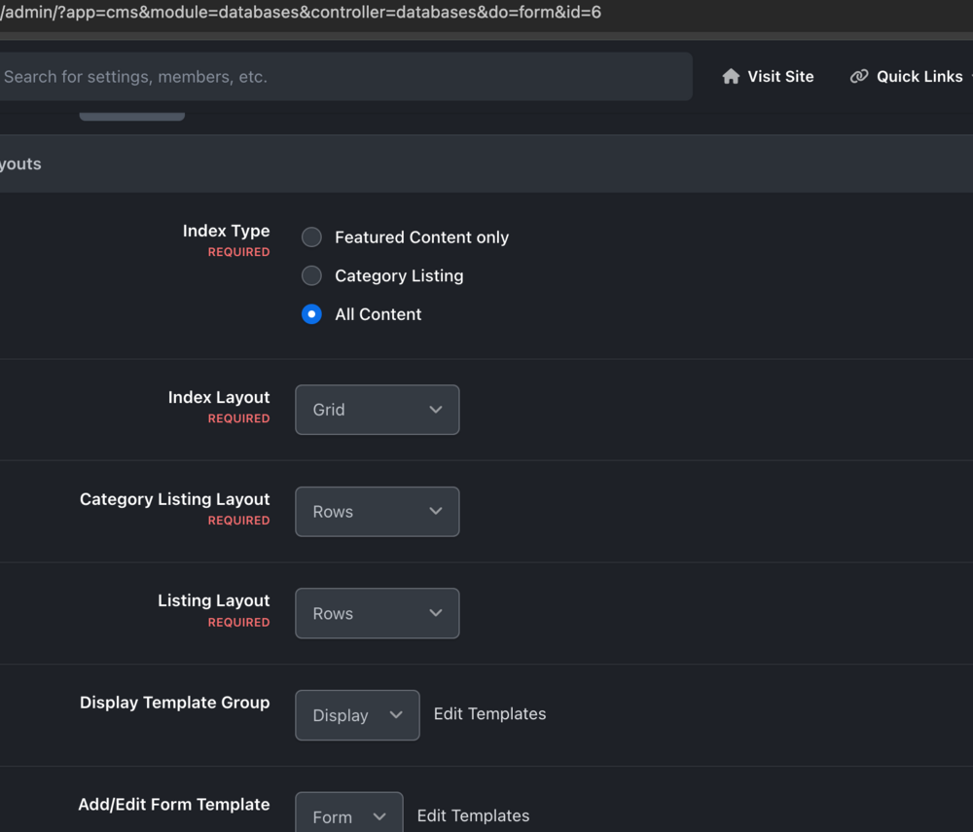This screenshot has height=832, width=973.
Task: Open Visit Site link
Action: (768, 76)
